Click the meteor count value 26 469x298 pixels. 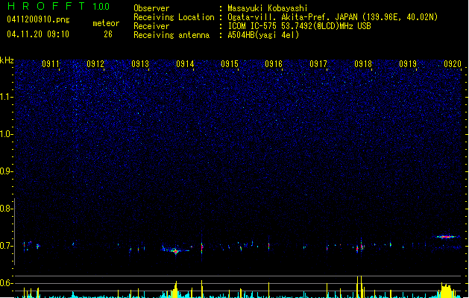[108, 34]
